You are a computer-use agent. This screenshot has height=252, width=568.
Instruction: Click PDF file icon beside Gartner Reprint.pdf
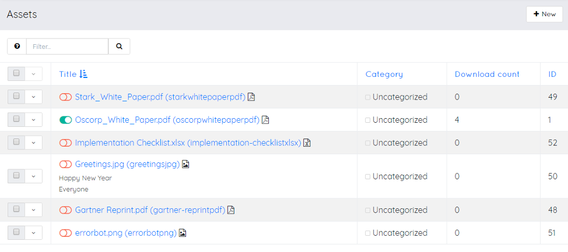click(x=231, y=210)
